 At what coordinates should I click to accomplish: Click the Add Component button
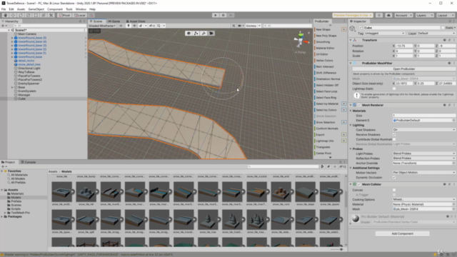pos(402,233)
